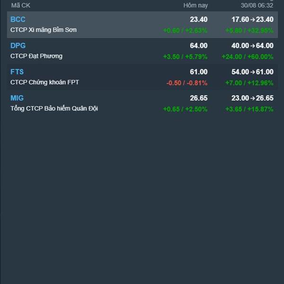Open the BCC stock ticker
The width and height of the screenshot is (284, 284).
pos(18,19)
